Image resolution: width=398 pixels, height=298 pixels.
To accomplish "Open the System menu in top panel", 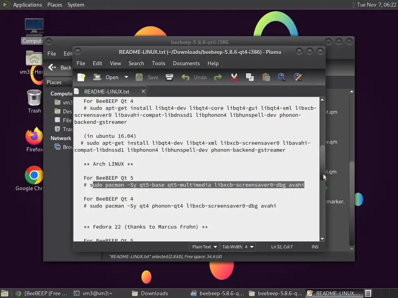I will coord(76,5).
